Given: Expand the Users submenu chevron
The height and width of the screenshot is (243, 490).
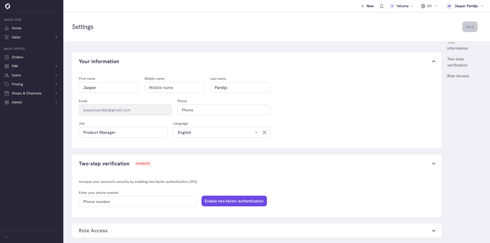Looking at the screenshot, I should click(56, 75).
